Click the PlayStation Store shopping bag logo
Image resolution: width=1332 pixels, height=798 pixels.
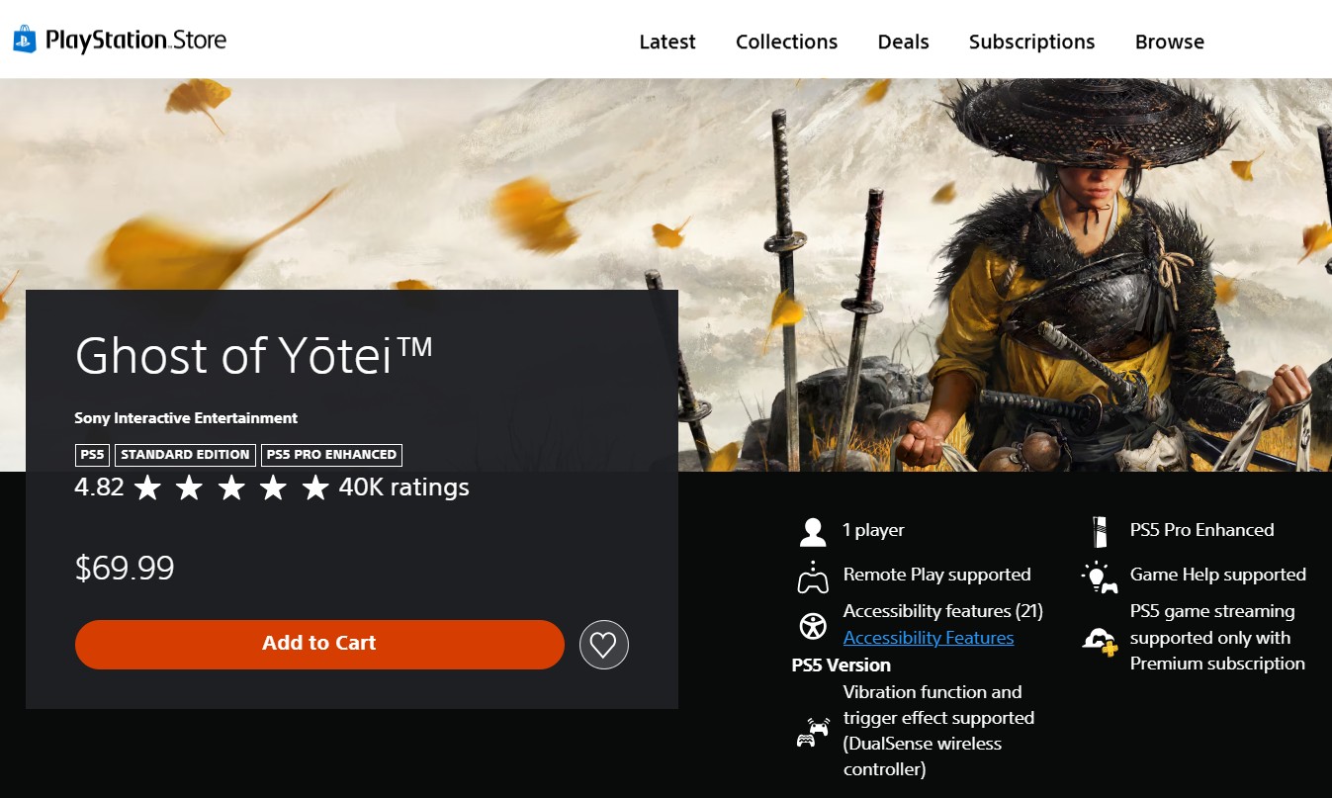25,40
